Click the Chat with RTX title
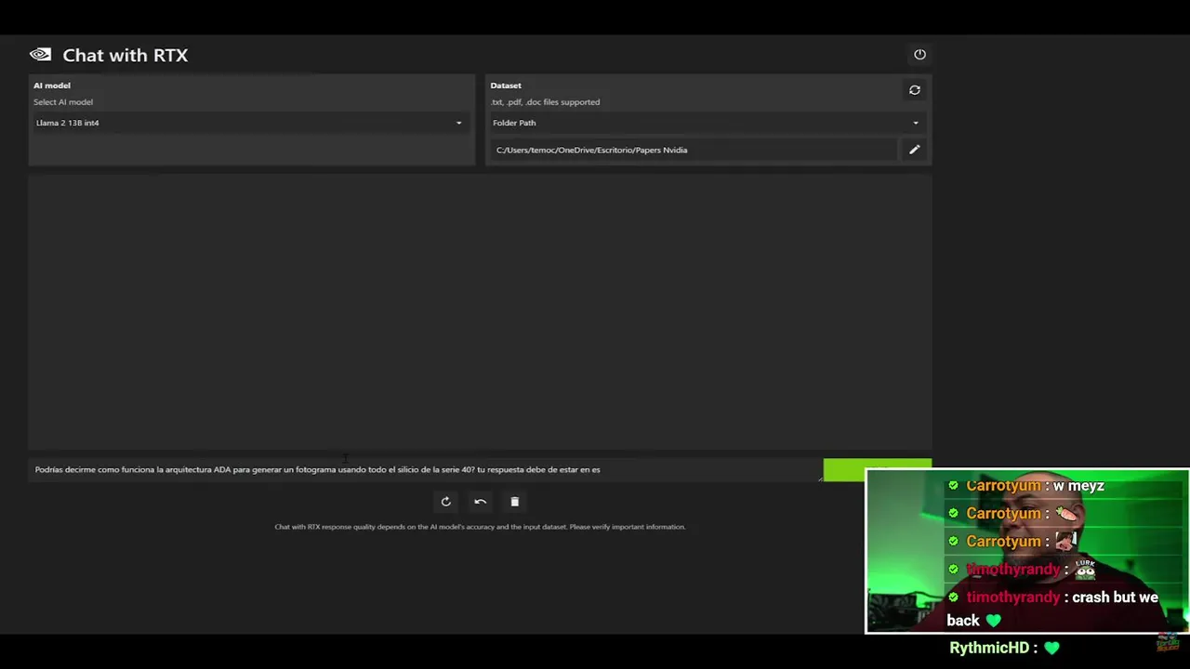This screenshot has height=669, width=1190. coord(126,55)
